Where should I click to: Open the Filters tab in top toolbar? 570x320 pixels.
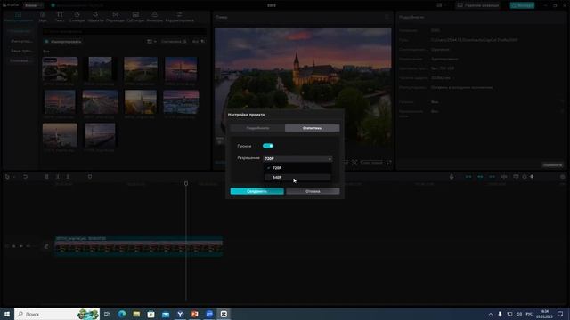click(154, 17)
